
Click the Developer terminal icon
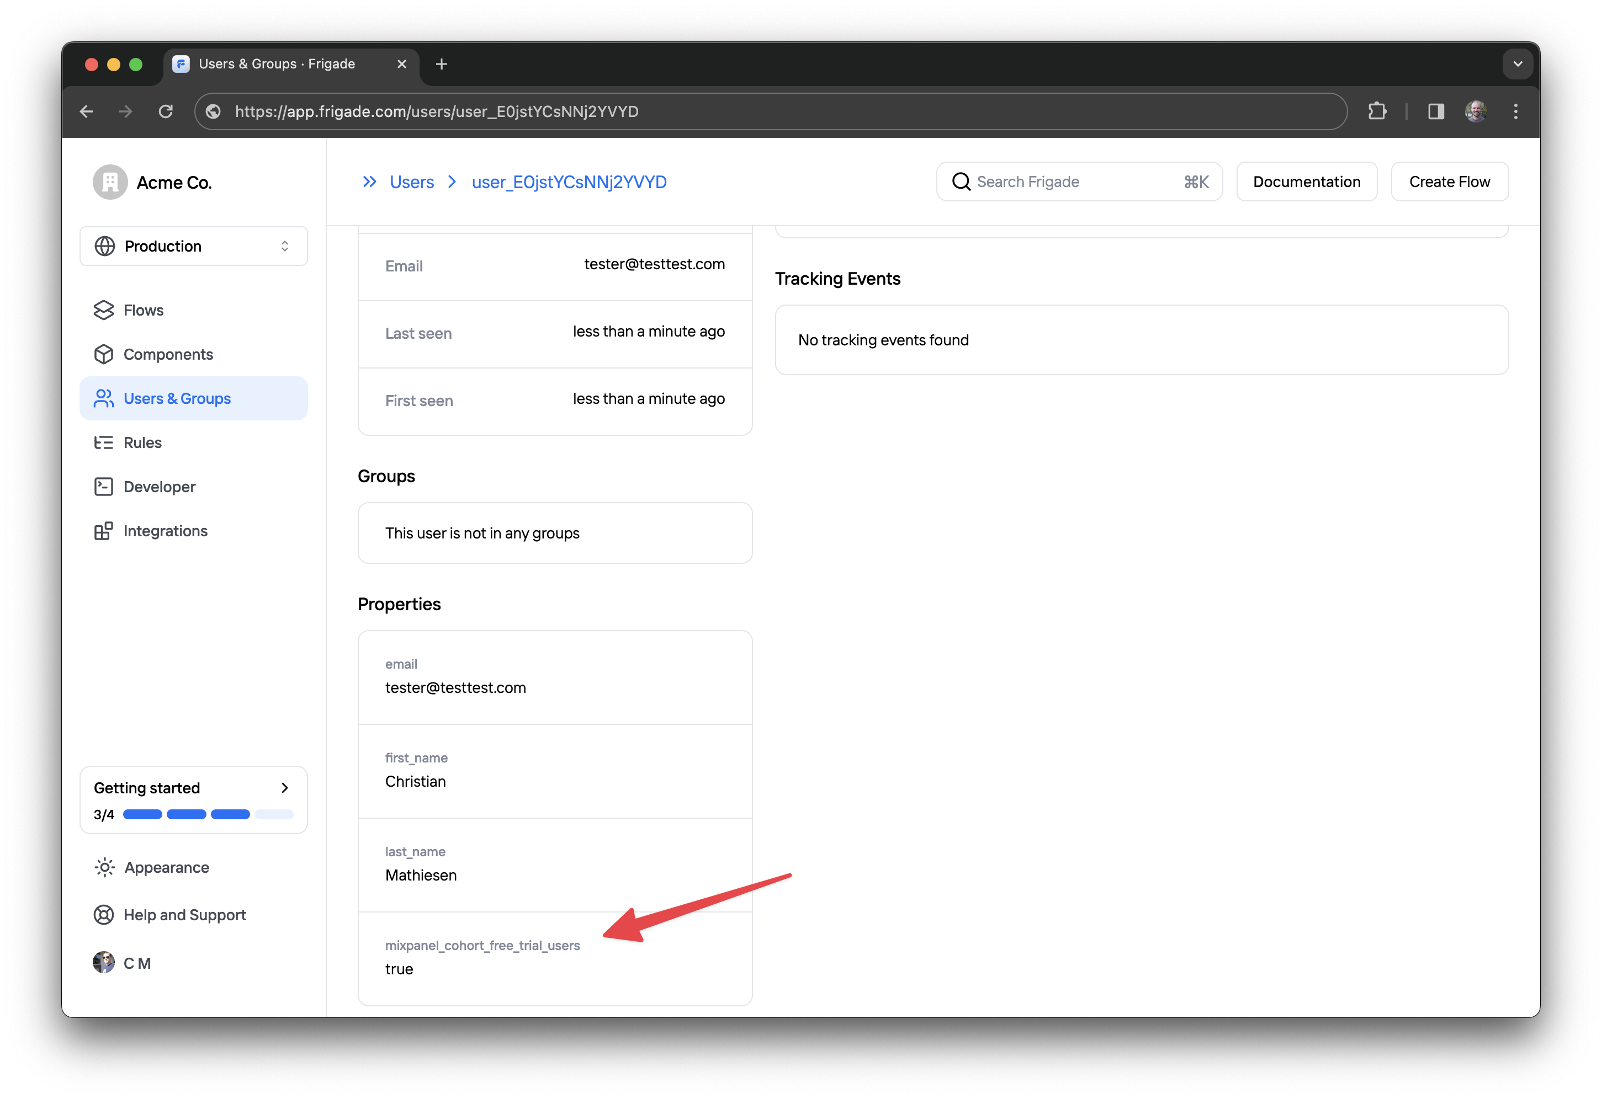click(103, 487)
